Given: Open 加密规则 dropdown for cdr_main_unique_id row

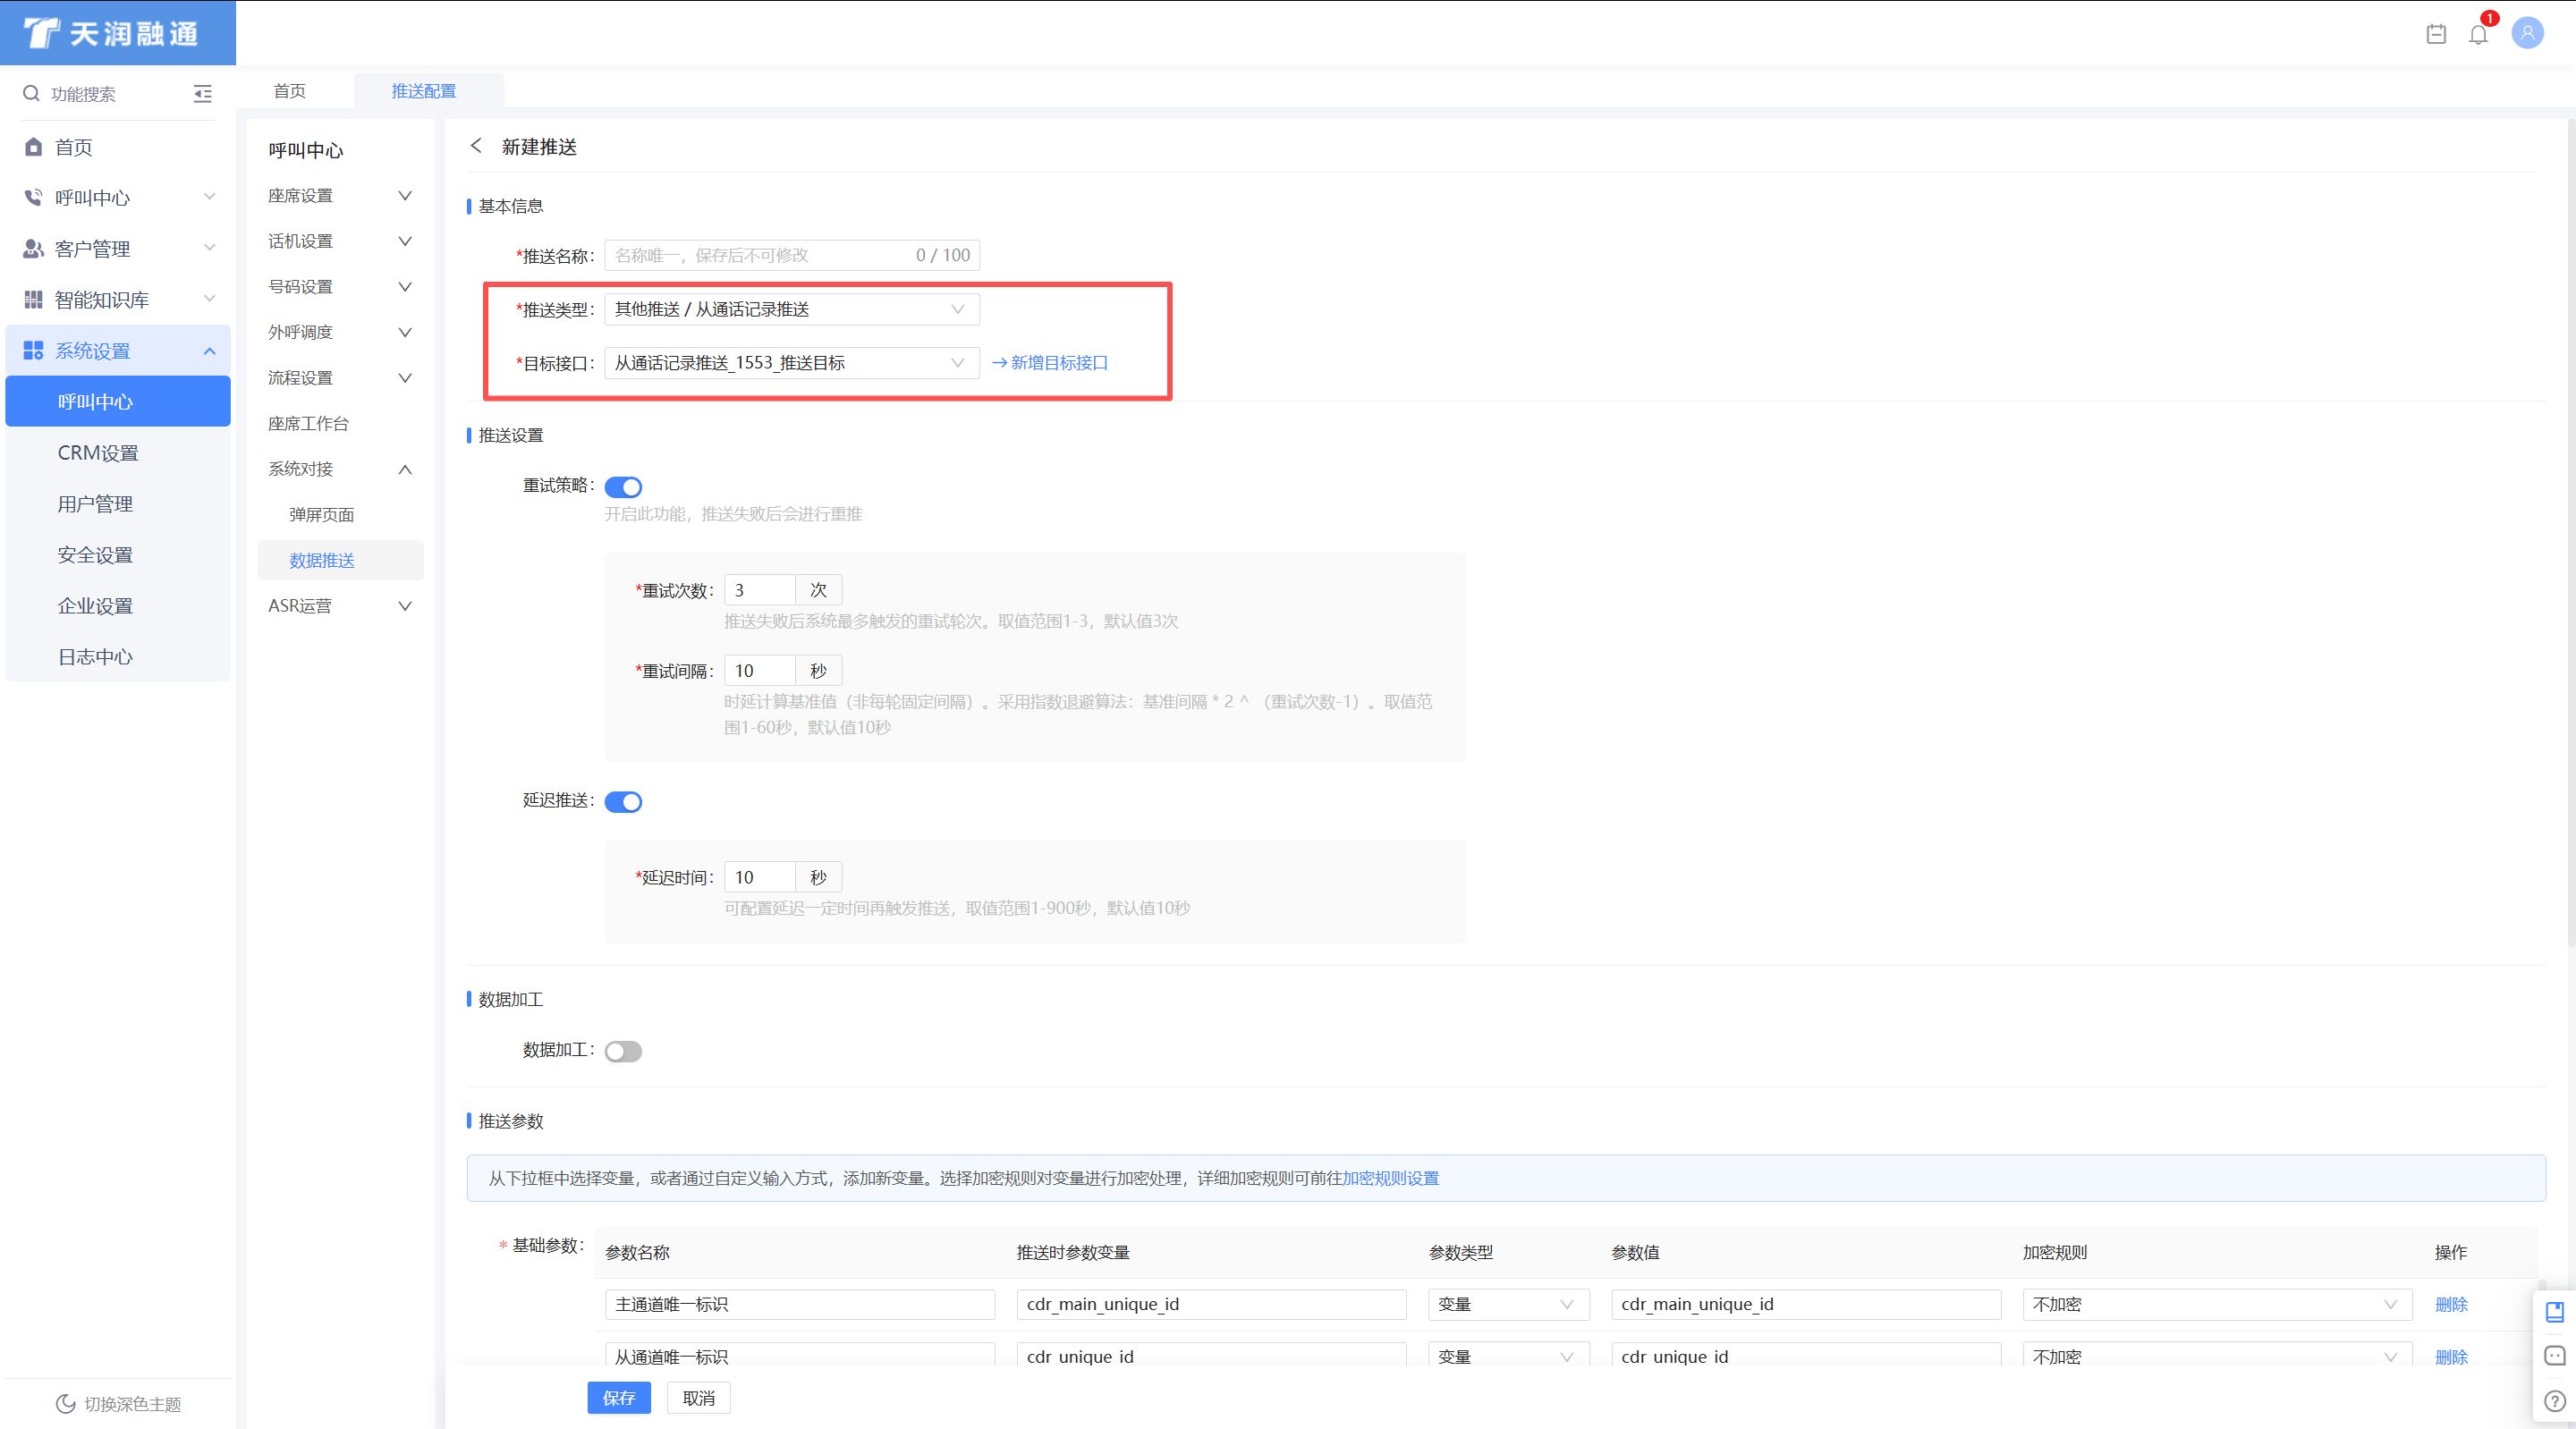Looking at the screenshot, I should [2217, 1304].
